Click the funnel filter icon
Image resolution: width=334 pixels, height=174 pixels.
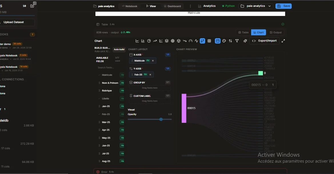237,41
